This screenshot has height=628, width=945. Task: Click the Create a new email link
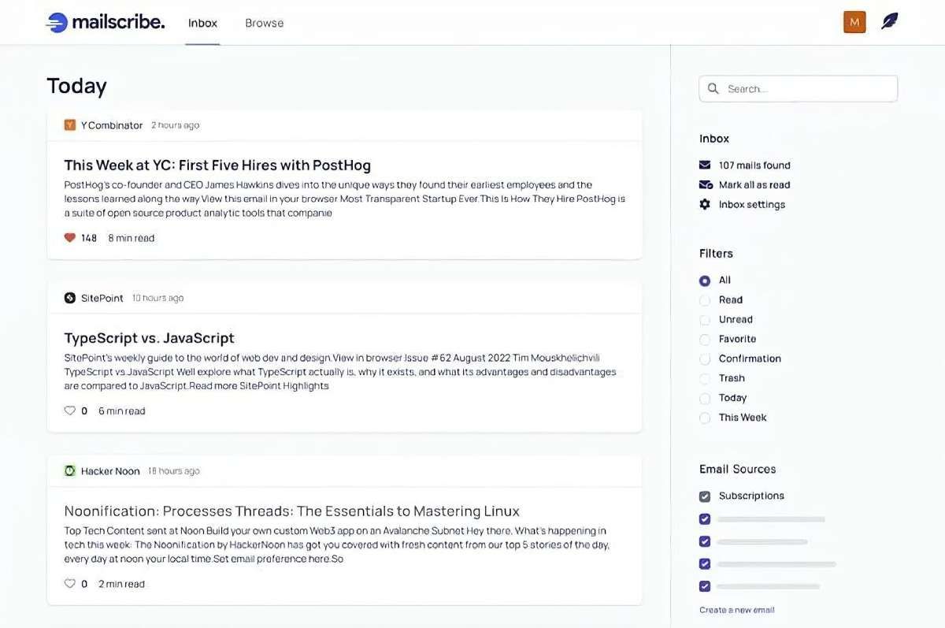click(736, 610)
